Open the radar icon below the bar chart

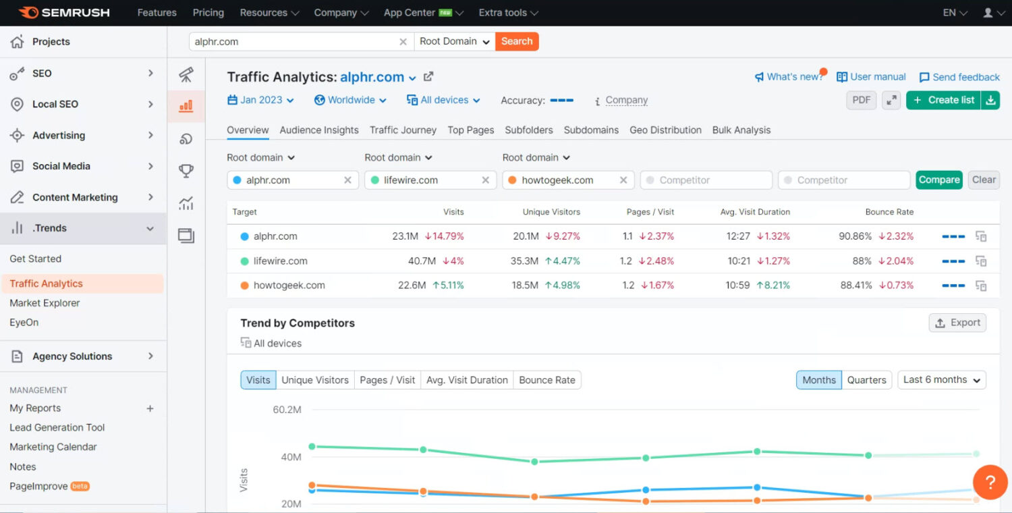[186, 139]
